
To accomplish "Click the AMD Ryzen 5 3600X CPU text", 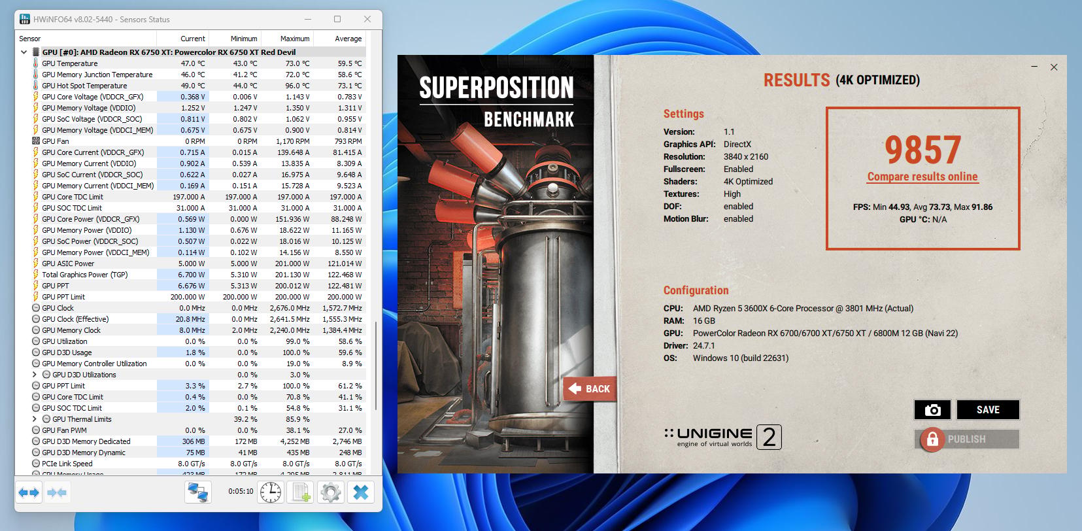I will [803, 309].
